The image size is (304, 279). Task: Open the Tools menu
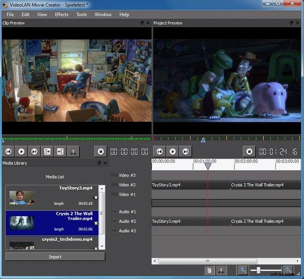click(x=82, y=15)
